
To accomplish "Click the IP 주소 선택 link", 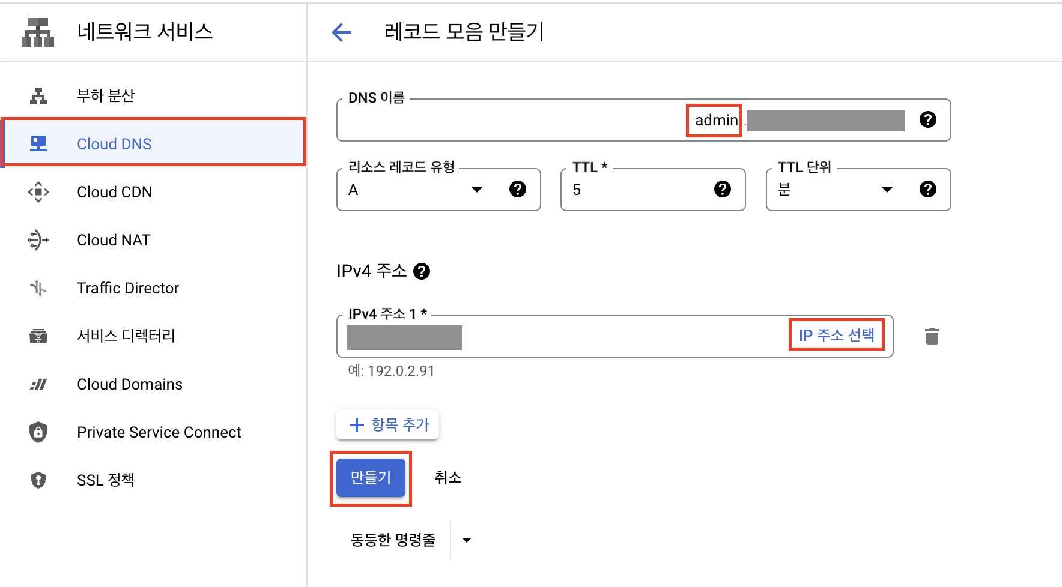I will 836,335.
